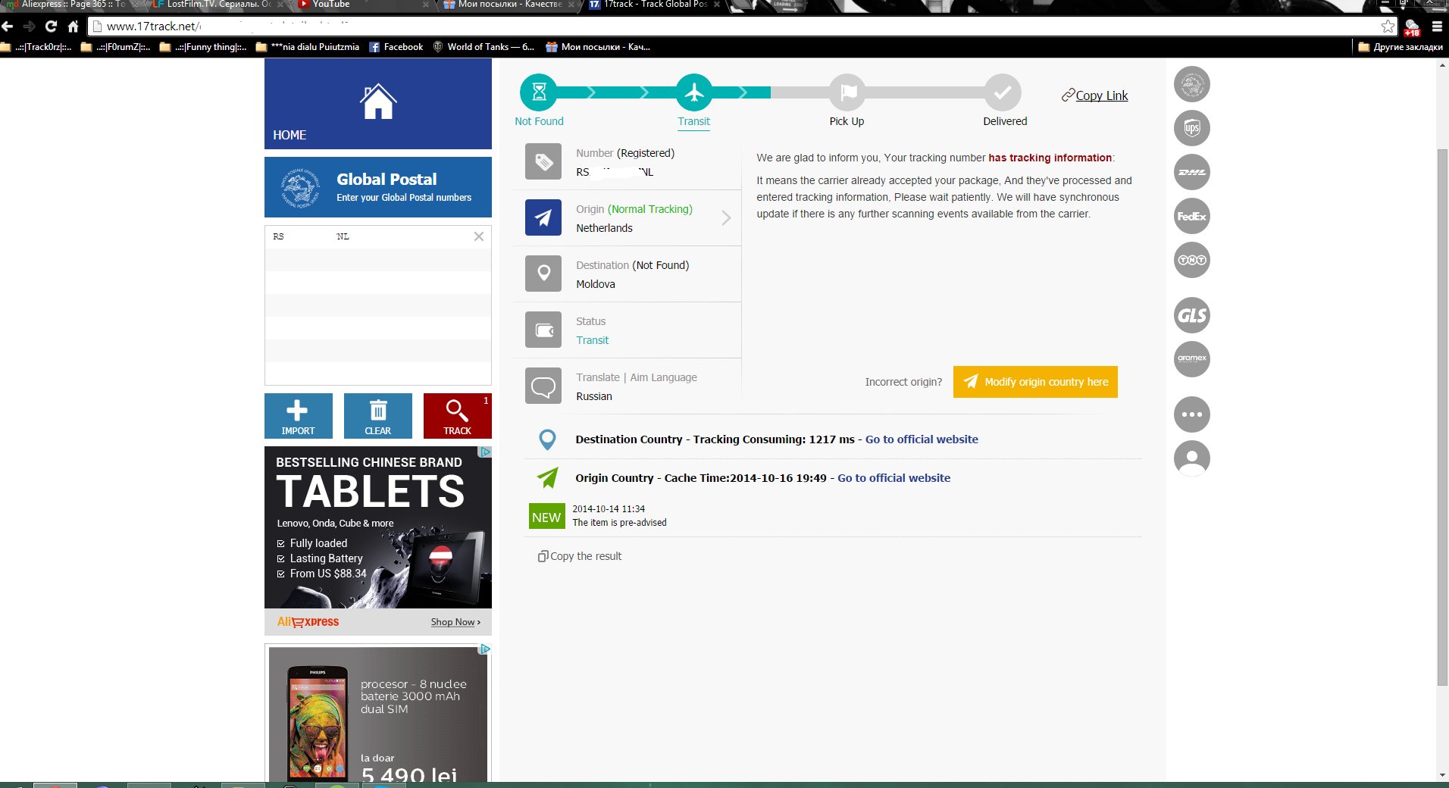Click the Russian aim language value

pos(594,396)
